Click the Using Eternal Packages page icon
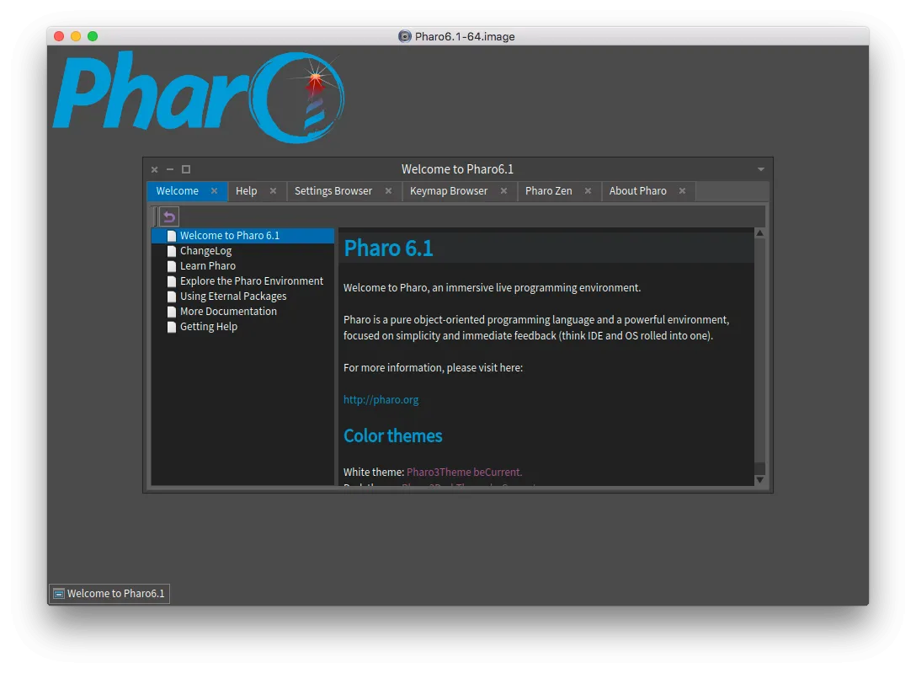 172,296
